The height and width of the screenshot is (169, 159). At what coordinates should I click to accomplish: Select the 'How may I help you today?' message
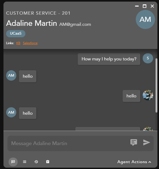pyautogui.click(x=109, y=59)
